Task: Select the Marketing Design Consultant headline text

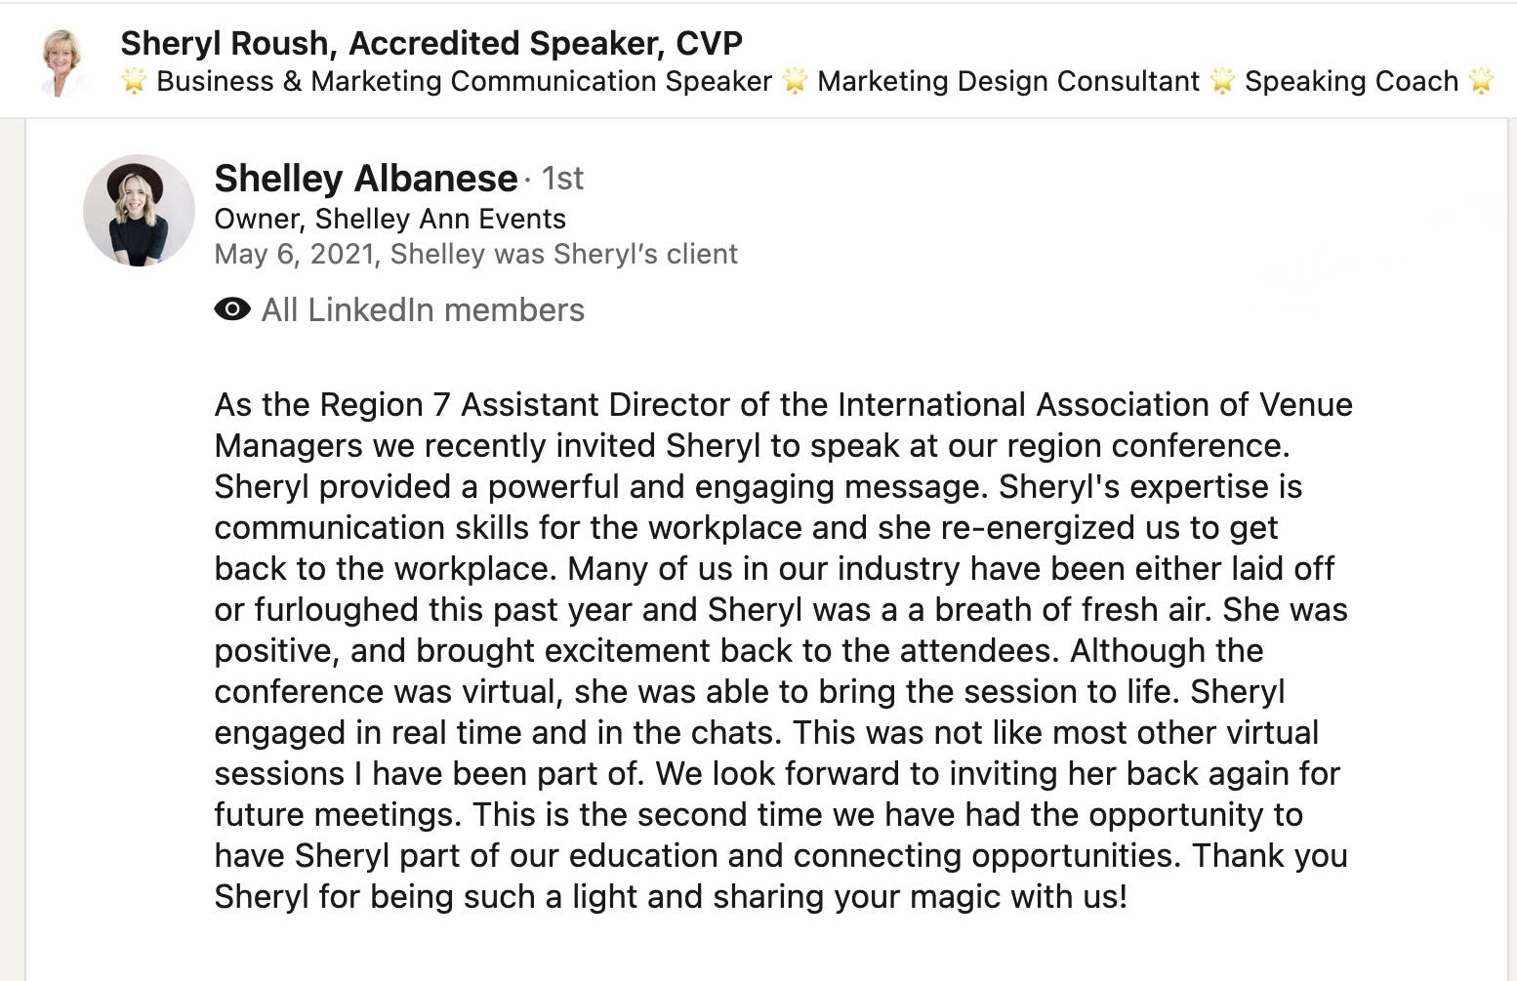Action: tap(1008, 81)
